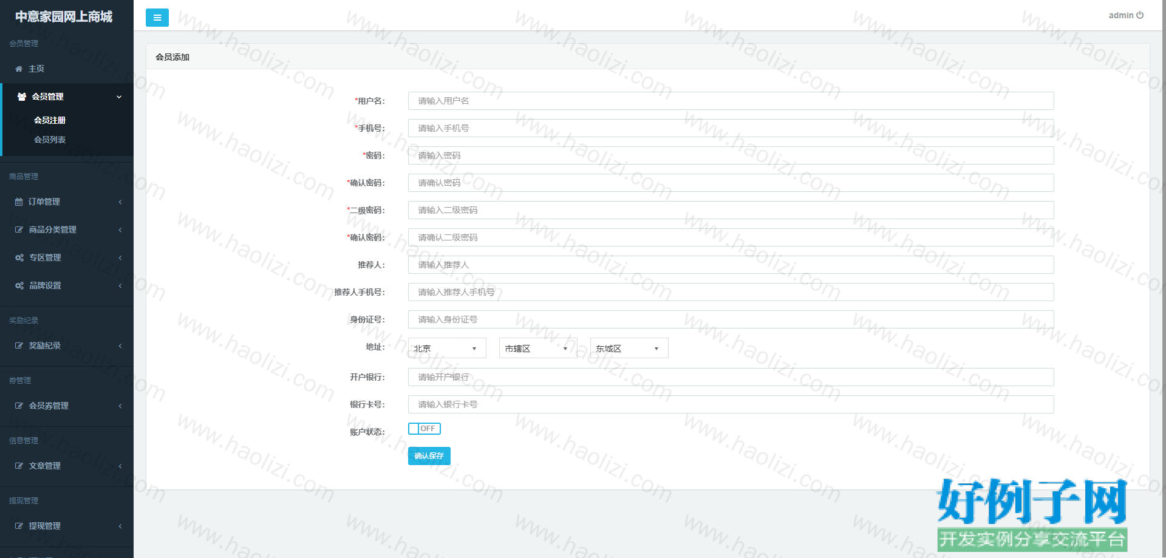Click the hamburger menu toggle button
The image size is (1166, 558).
(x=157, y=18)
